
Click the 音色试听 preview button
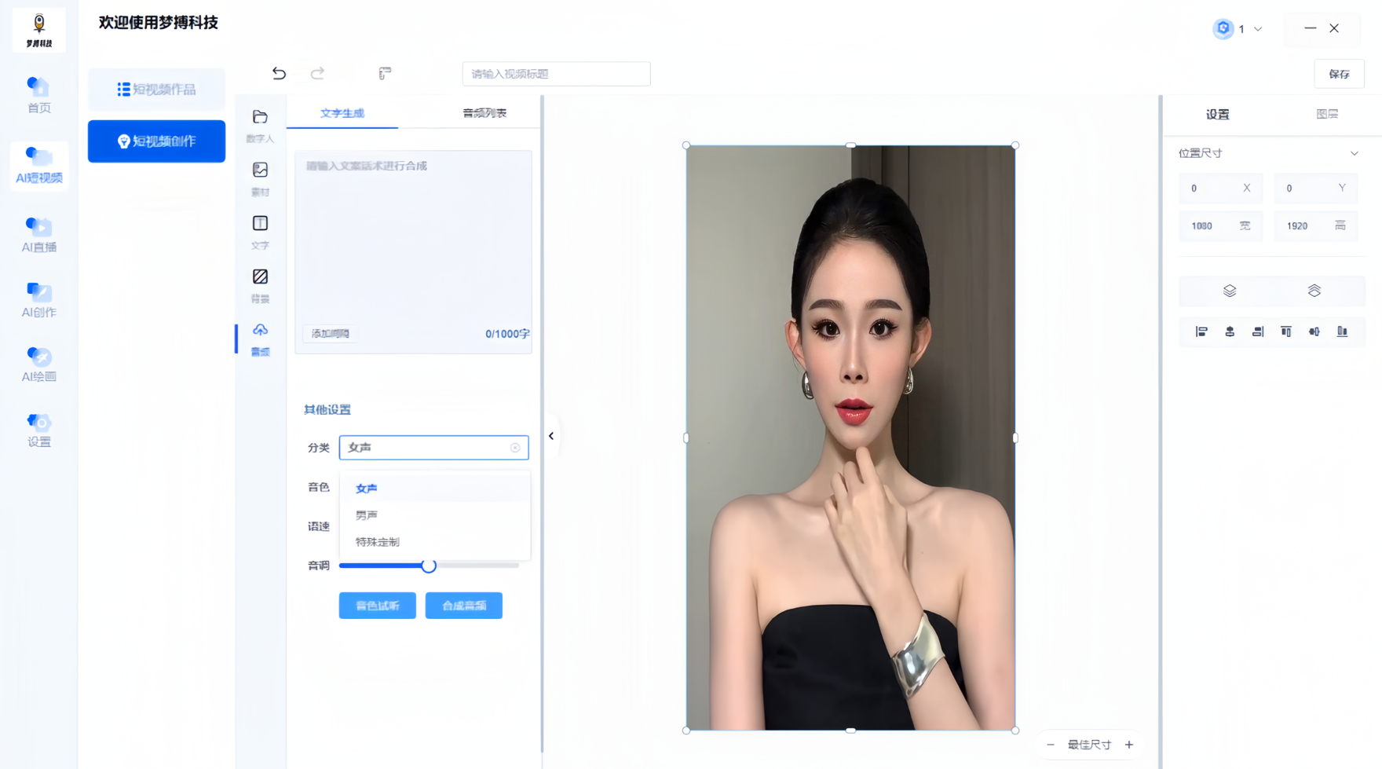click(377, 606)
